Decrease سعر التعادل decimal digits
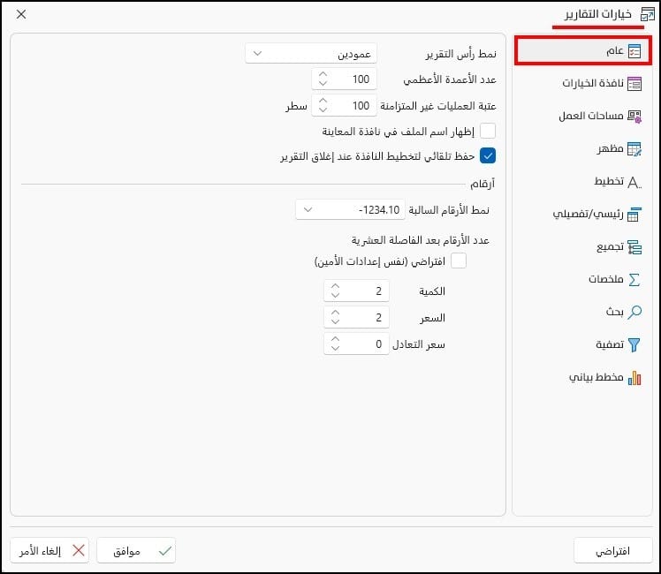The image size is (661, 574). point(335,348)
